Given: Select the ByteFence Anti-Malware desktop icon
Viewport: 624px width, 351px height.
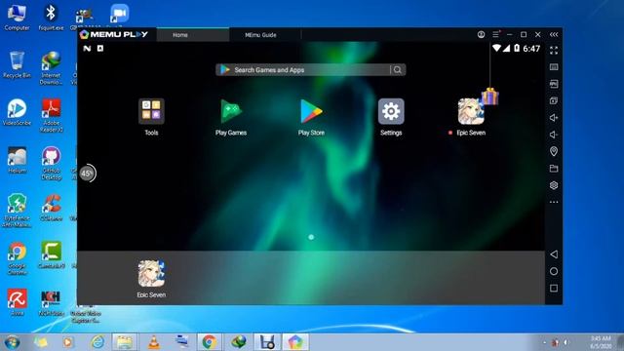Looking at the screenshot, I should click(17, 211).
